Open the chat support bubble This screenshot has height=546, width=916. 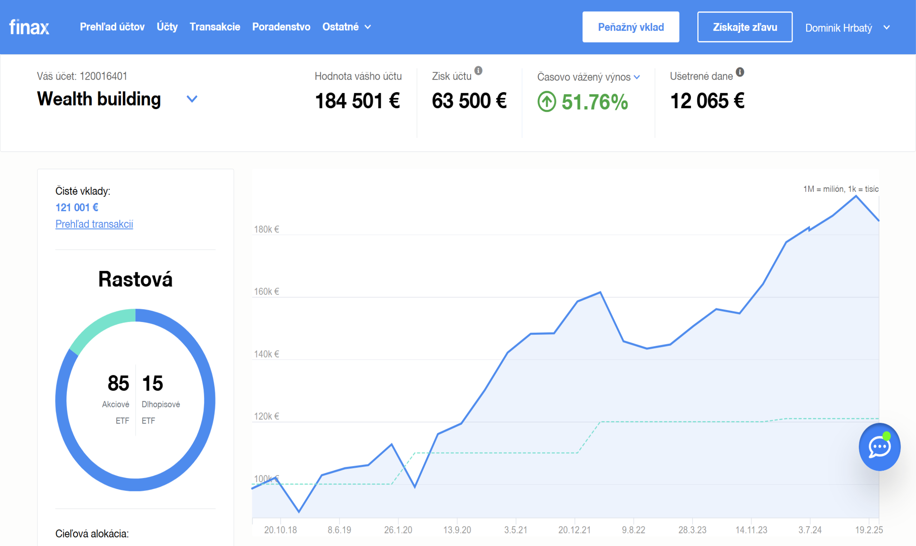879,447
